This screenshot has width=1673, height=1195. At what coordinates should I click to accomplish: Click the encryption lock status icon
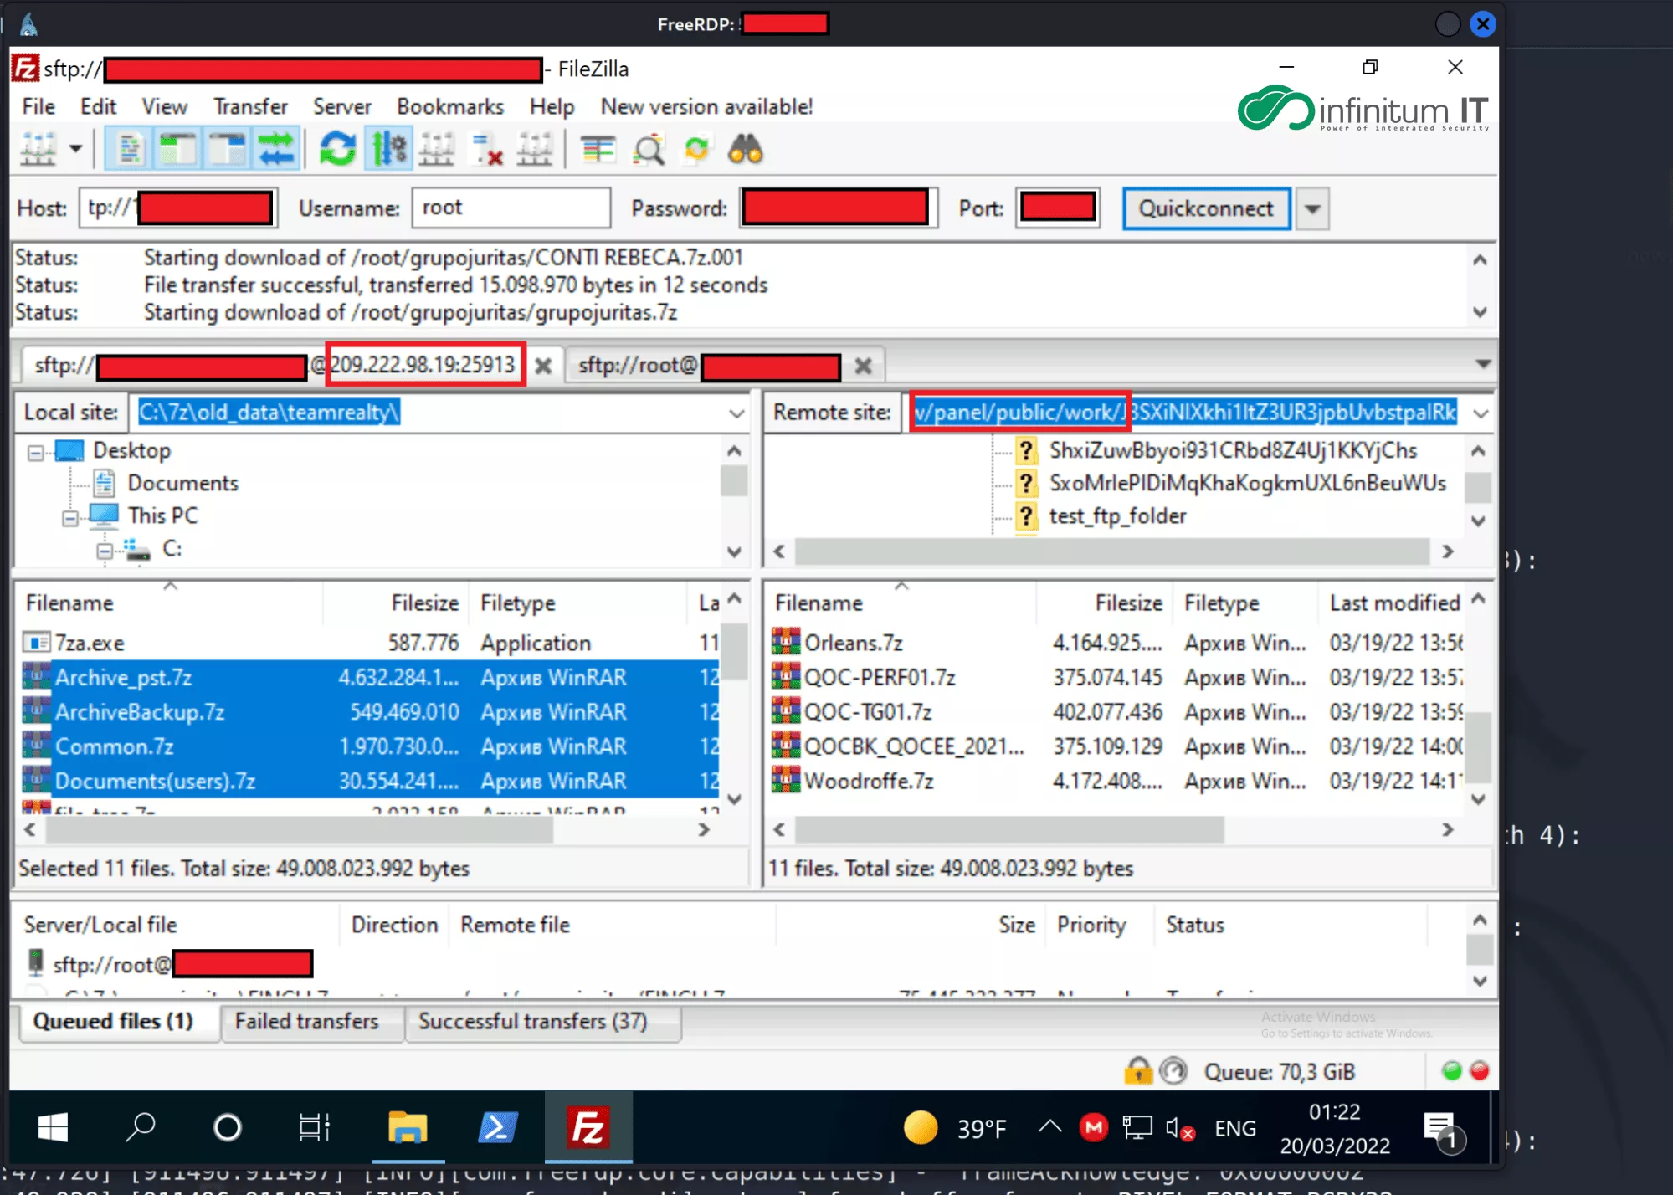click(x=1137, y=1071)
